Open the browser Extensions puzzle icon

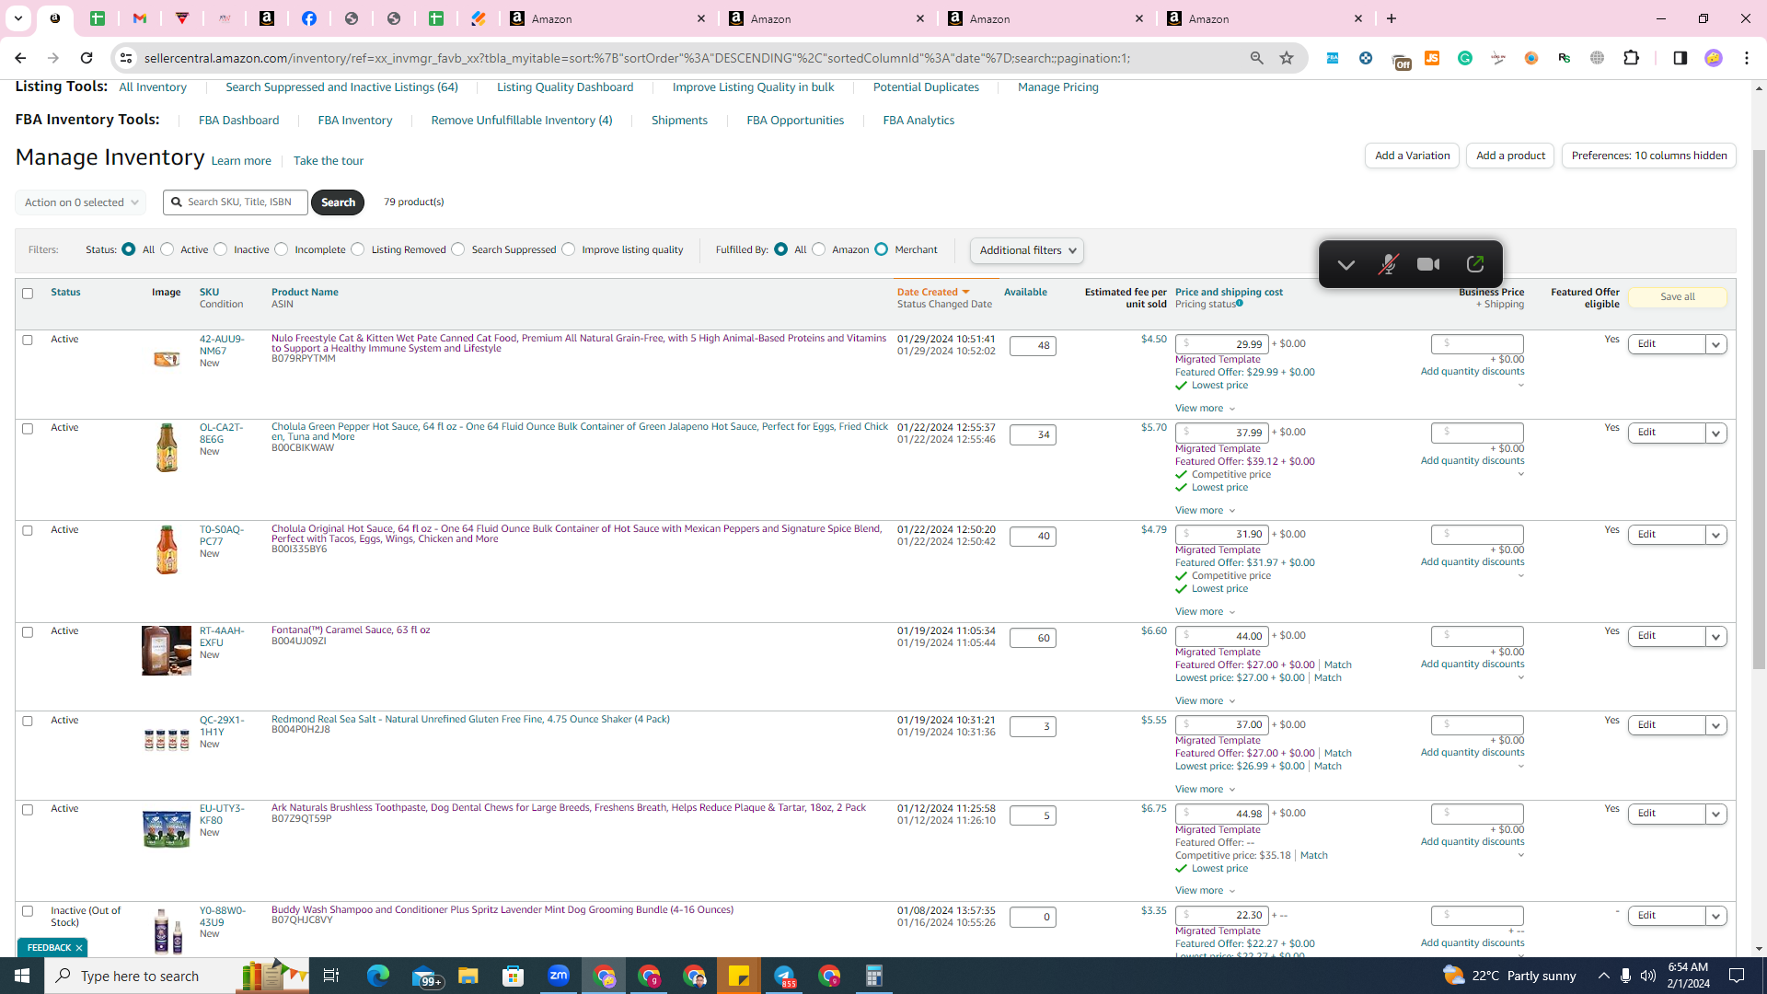point(1632,58)
